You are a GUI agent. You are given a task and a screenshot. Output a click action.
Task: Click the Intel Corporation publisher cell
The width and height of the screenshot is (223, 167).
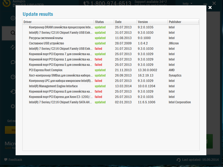180,102
